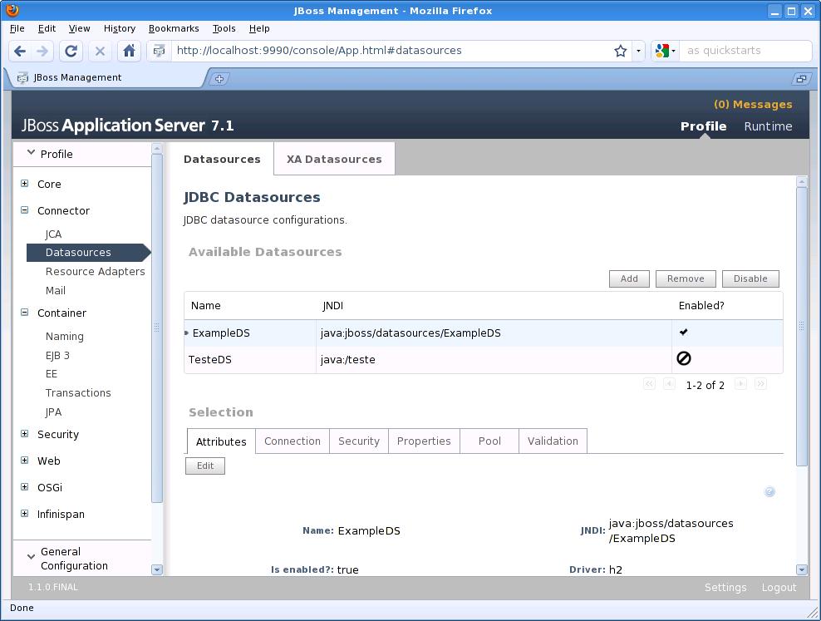Open the Edit menu
Screen dimensions: 821x621
click(47, 28)
